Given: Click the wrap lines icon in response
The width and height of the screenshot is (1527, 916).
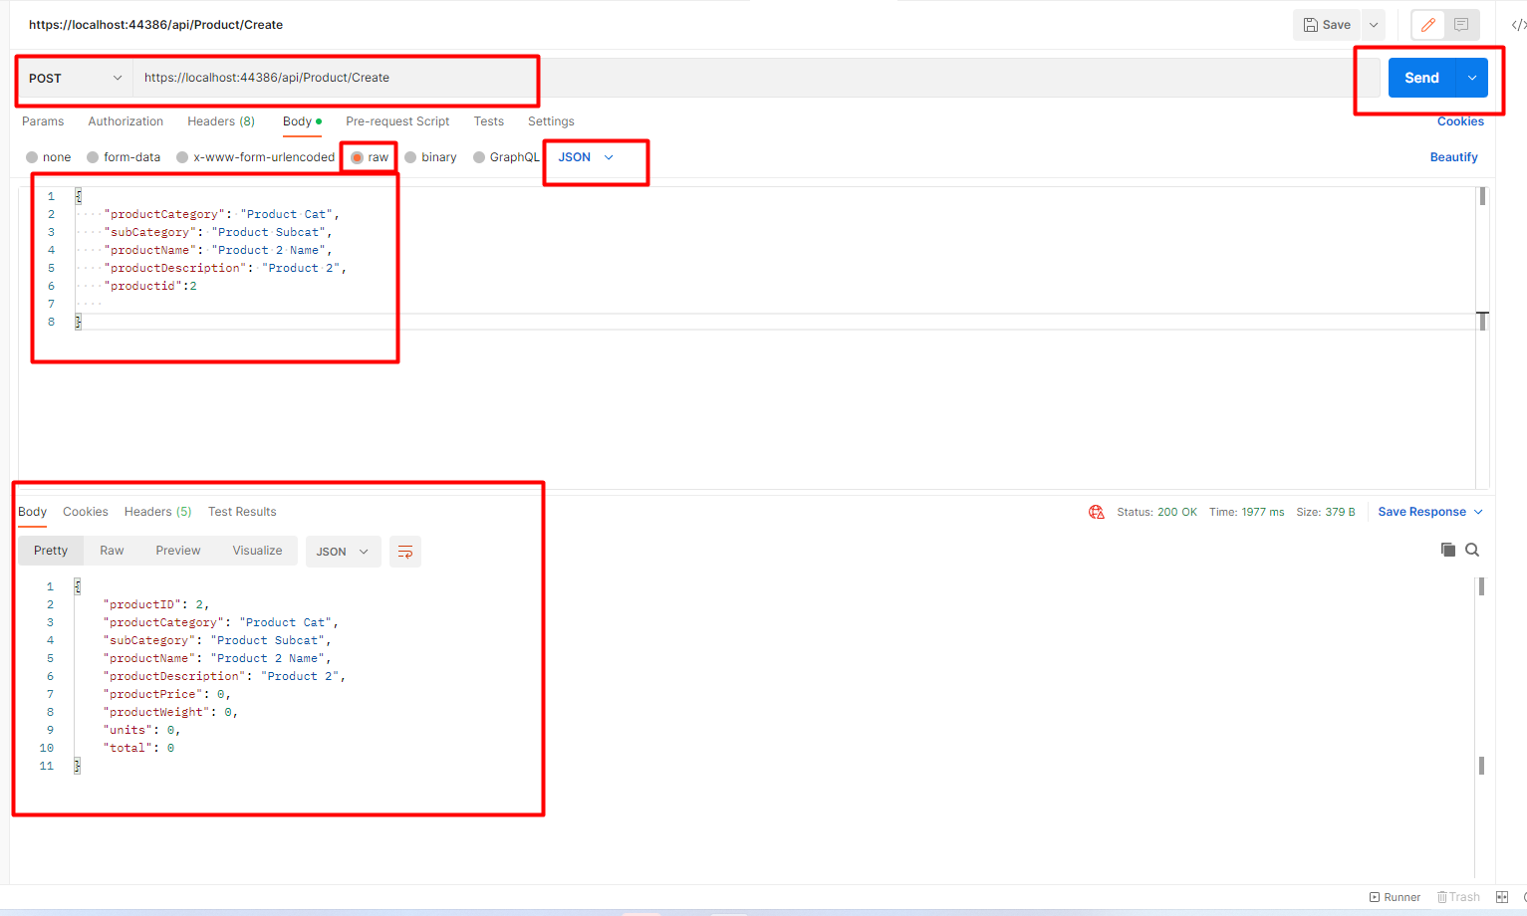Looking at the screenshot, I should click(x=405, y=552).
